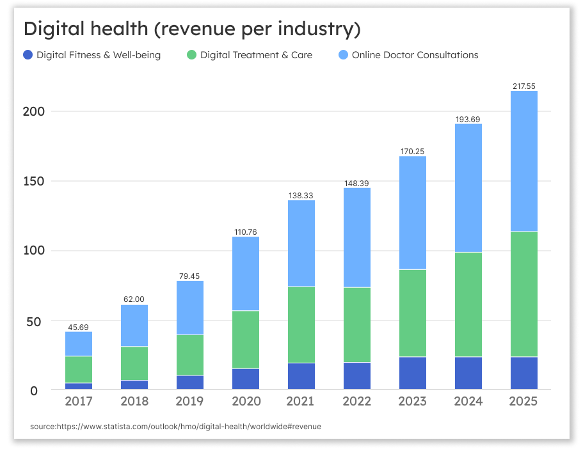This screenshot has width=583, height=449.
Task: Select the 2021 light blue bar segment
Action: click(301, 244)
